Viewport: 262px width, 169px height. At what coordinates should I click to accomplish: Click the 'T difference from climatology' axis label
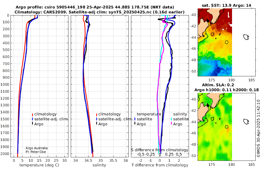pyautogui.click(x=160, y=165)
